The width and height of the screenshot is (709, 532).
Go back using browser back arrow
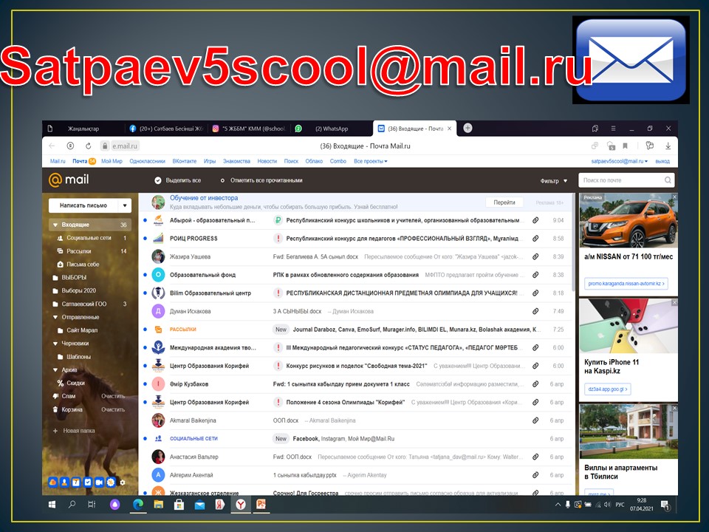52,146
